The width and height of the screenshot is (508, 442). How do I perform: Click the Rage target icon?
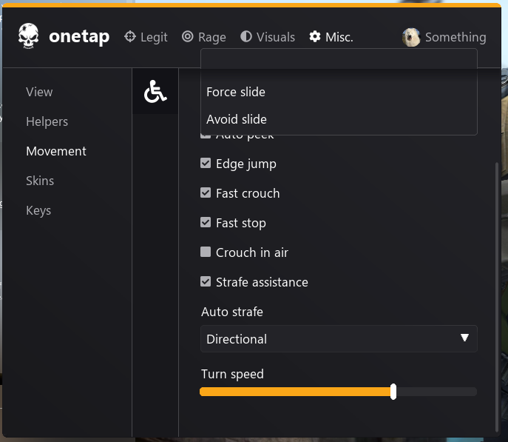(x=188, y=36)
